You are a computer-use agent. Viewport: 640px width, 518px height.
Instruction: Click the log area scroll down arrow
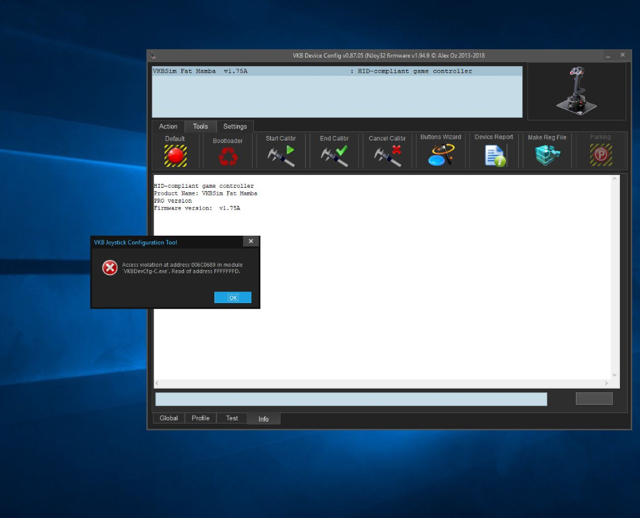(615, 375)
